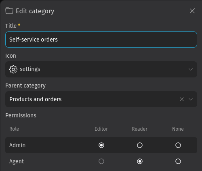Image resolution: width=202 pixels, height=171 pixels.
Task: Select None permission for Agent
Action: click(x=178, y=161)
